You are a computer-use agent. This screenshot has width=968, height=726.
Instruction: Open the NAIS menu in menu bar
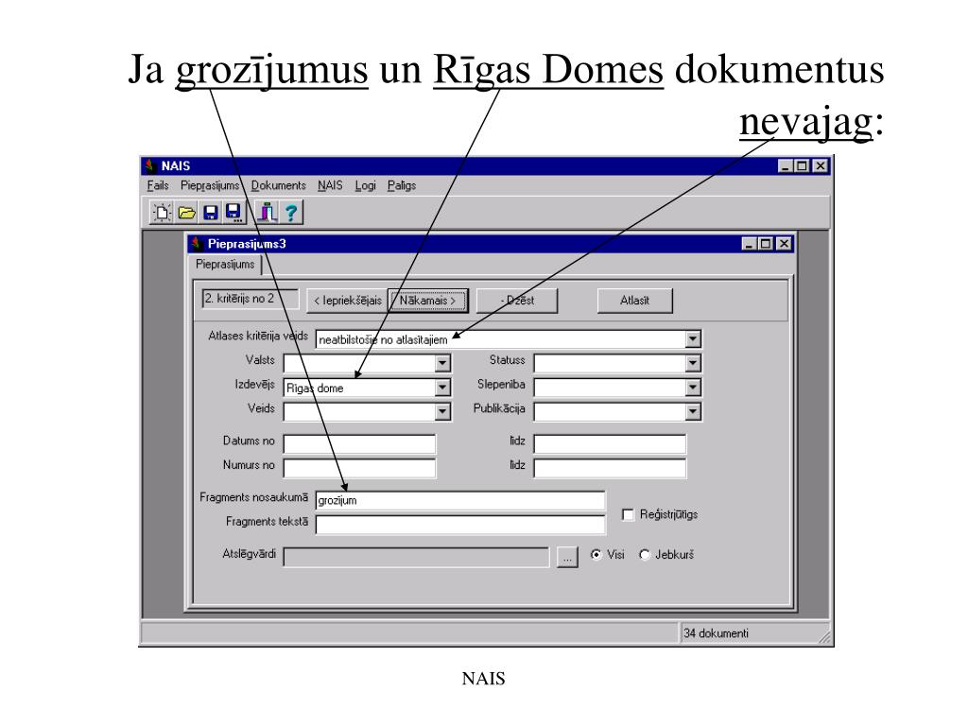(x=330, y=185)
